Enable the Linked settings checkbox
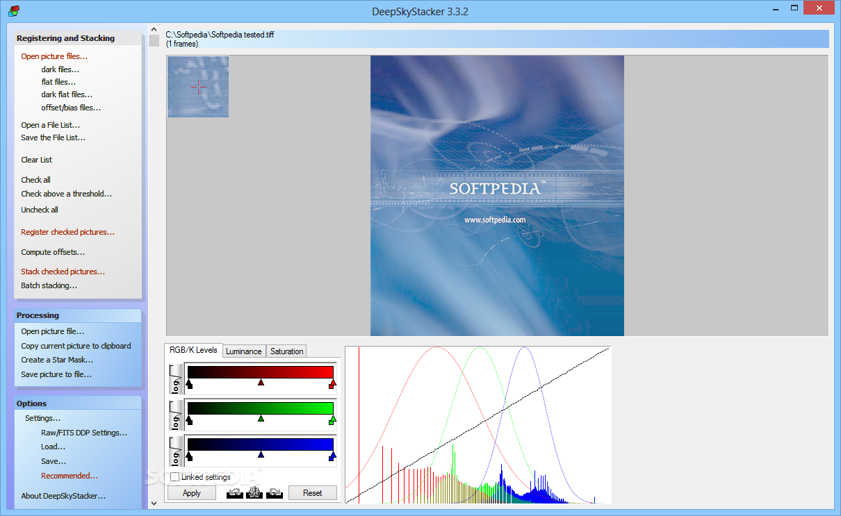841x516 pixels. [174, 477]
